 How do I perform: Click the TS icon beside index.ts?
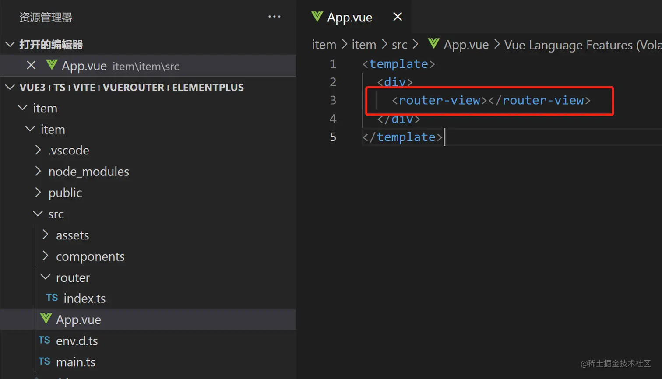pos(52,298)
